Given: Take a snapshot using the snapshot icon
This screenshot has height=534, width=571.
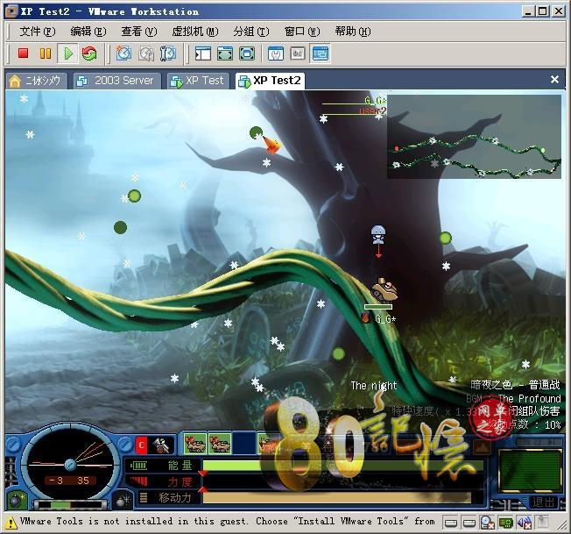Looking at the screenshot, I should coord(123,53).
